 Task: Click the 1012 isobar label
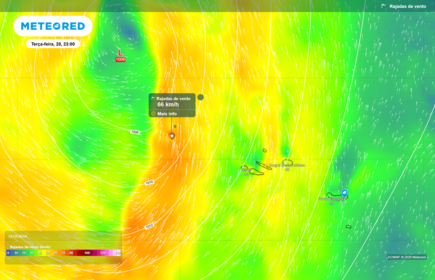pos(149,226)
